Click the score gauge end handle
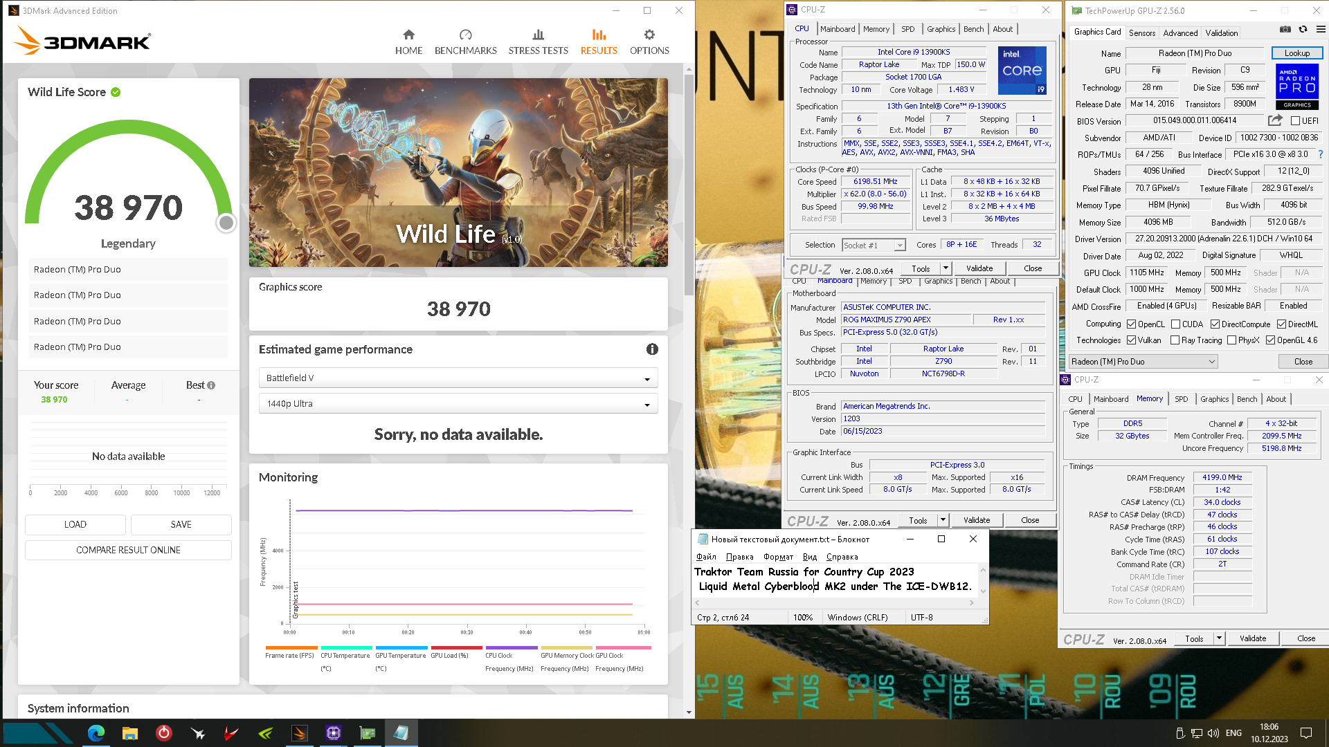The height and width of the screenshot is (747, 1329). [226, 223]
